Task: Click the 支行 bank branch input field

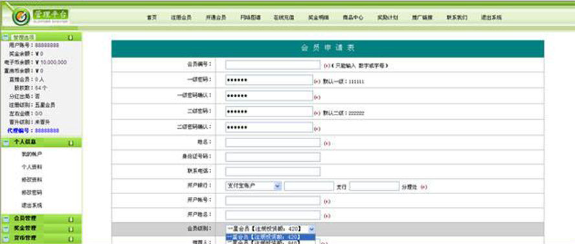Action: tap(309, 186)
